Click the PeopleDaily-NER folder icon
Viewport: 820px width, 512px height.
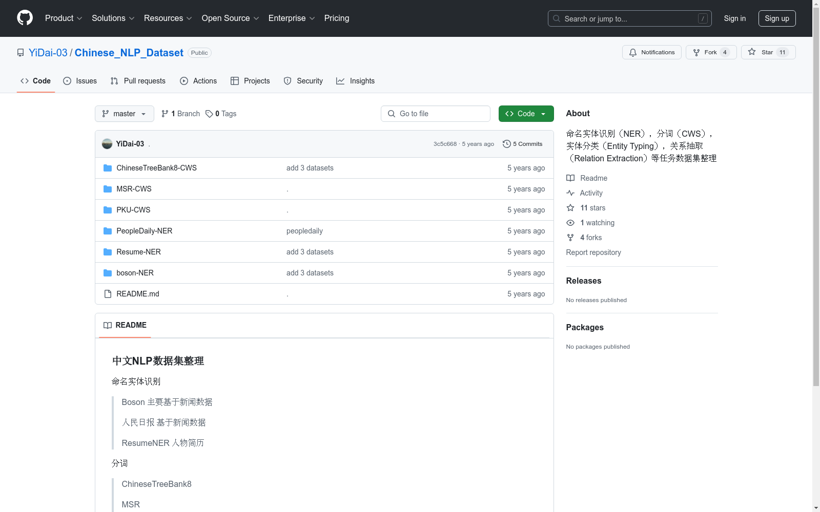[108, 231]
